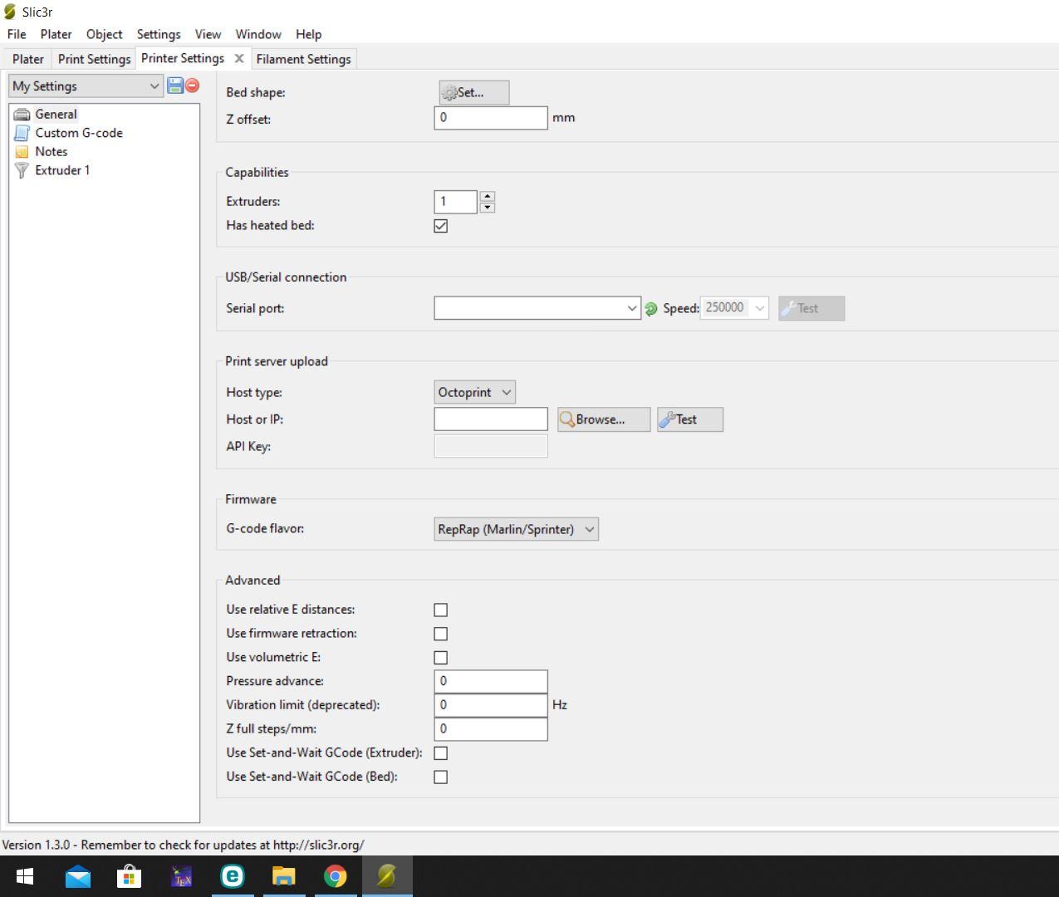Screen dimensions: 1059x897
Task: Open the Help menu
Action: tap(308, 34)
